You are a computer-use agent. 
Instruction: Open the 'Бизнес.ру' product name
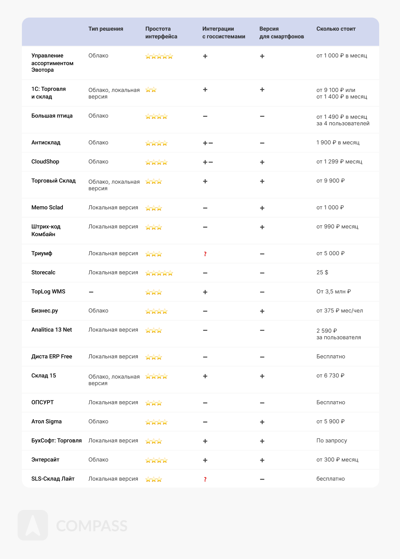tap(45, 311)
